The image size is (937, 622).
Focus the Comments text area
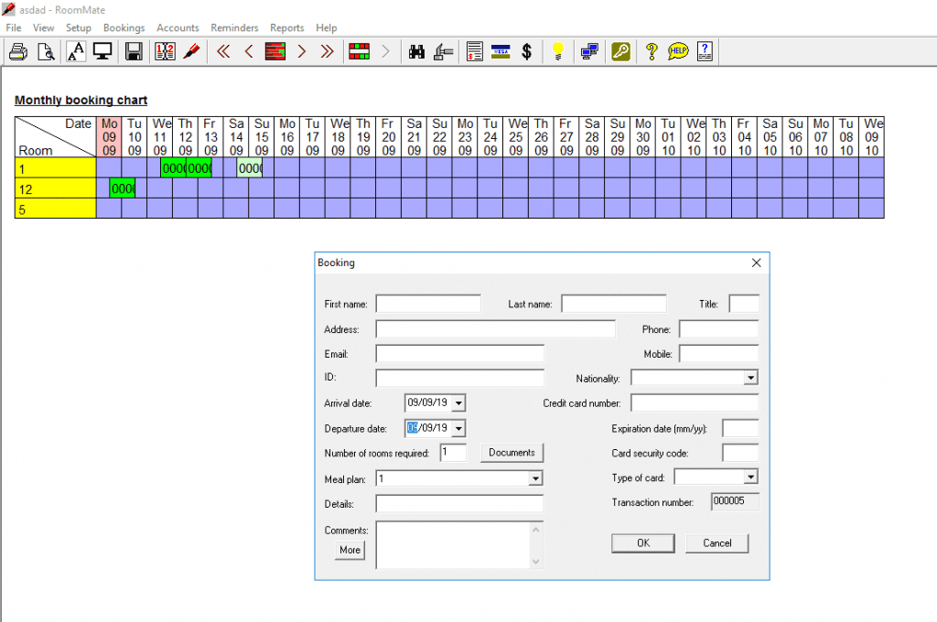tap(453, 545)
